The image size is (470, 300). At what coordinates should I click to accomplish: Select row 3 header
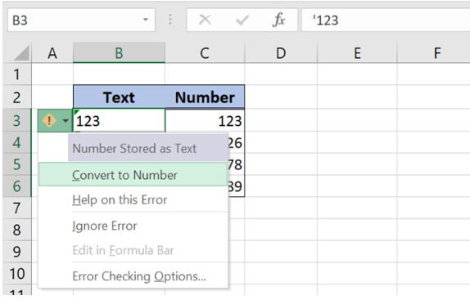[16, 120]
